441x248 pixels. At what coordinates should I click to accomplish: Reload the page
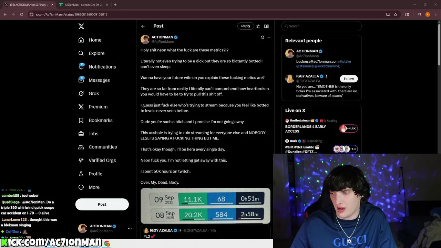tap(21, 14)
